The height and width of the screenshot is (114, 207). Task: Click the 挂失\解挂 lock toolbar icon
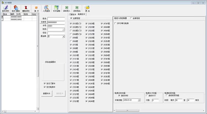16,9
